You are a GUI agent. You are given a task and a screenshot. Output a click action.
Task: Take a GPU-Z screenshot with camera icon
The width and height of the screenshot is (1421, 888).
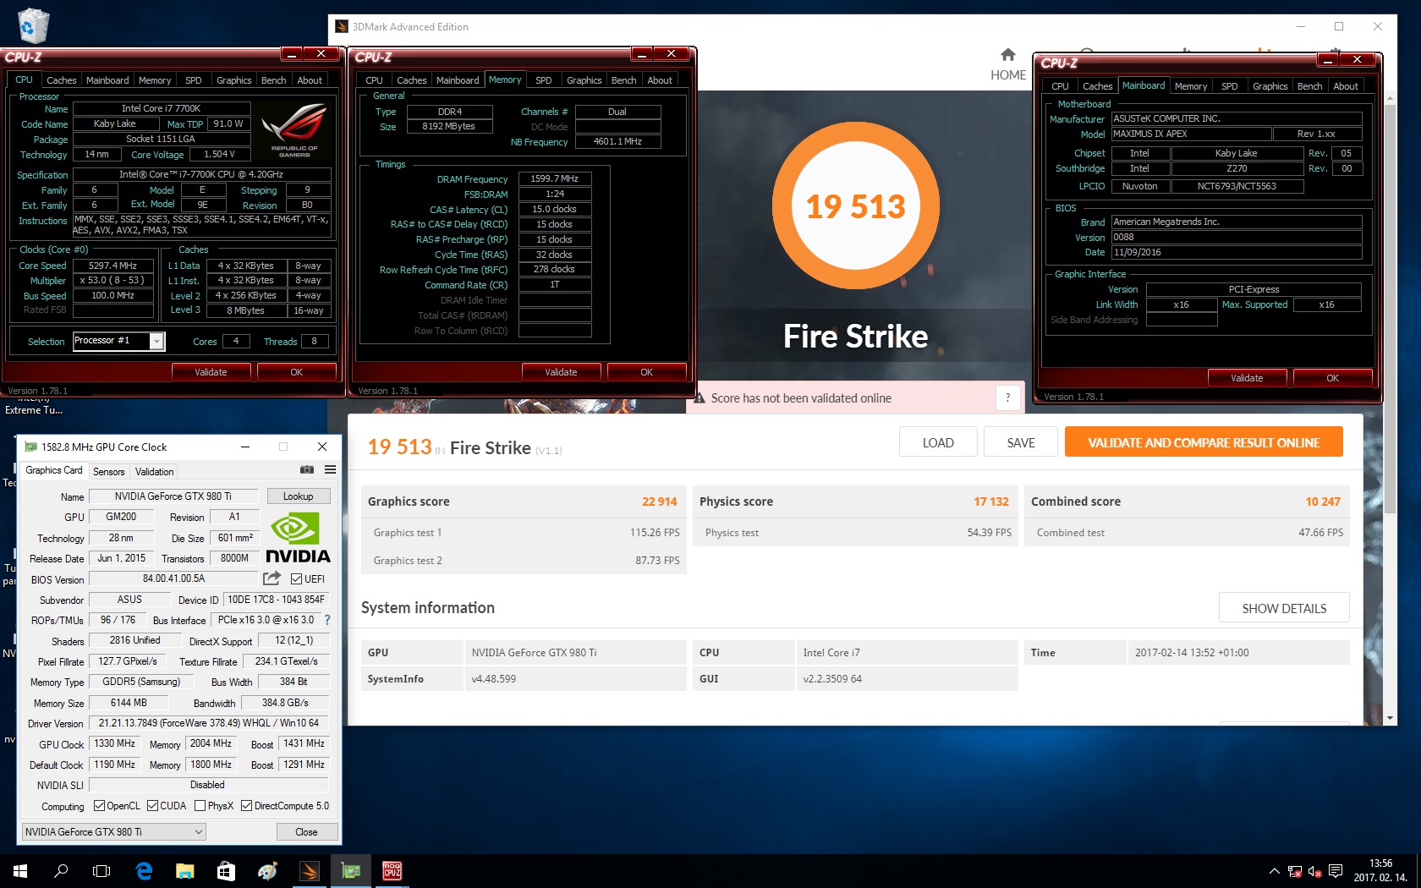click(x=307, y=470)
